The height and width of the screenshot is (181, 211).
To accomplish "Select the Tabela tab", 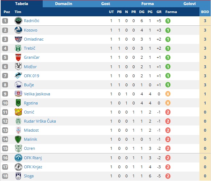I will tap(21, 4).
